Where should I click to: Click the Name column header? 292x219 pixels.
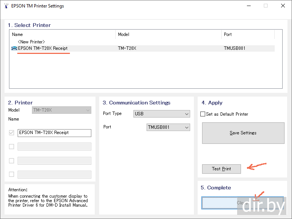[62, 34]
